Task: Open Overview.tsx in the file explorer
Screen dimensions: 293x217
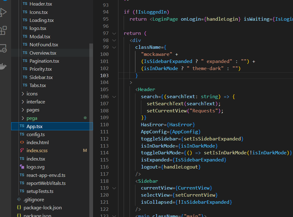Action: [43, 53]
